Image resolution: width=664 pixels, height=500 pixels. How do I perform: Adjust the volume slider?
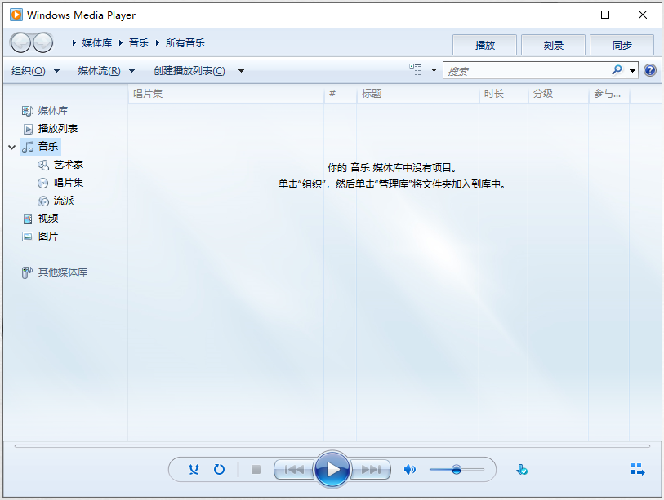tap(457, 470)
